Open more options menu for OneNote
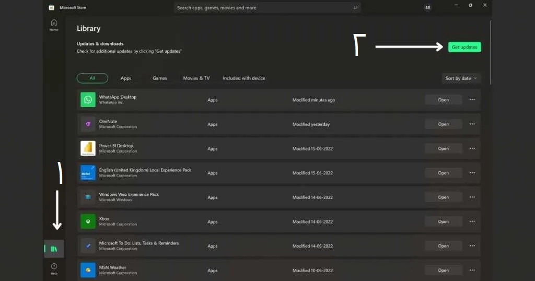This screenshot has height=281, width=535. tap(472, 124)
